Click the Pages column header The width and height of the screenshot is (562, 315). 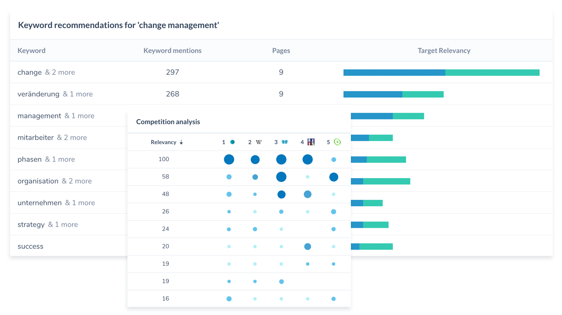pos(281,50)
